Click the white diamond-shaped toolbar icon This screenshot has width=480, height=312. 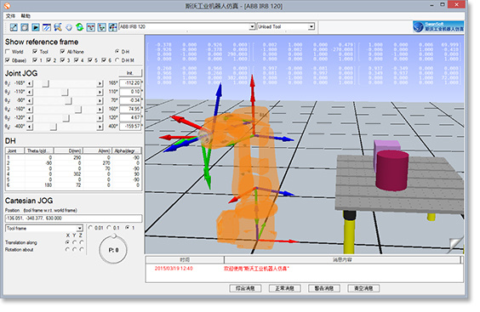point(69,27)
